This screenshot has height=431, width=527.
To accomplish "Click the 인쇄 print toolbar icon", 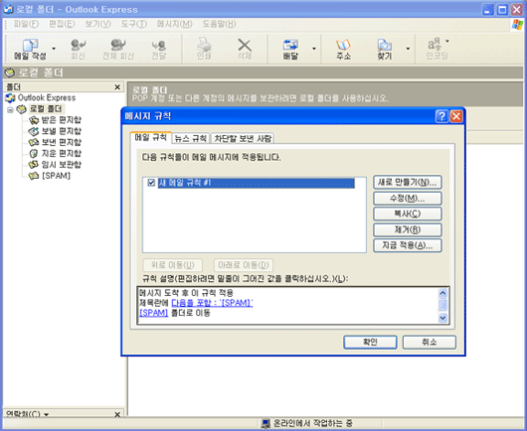I will 204,45.
